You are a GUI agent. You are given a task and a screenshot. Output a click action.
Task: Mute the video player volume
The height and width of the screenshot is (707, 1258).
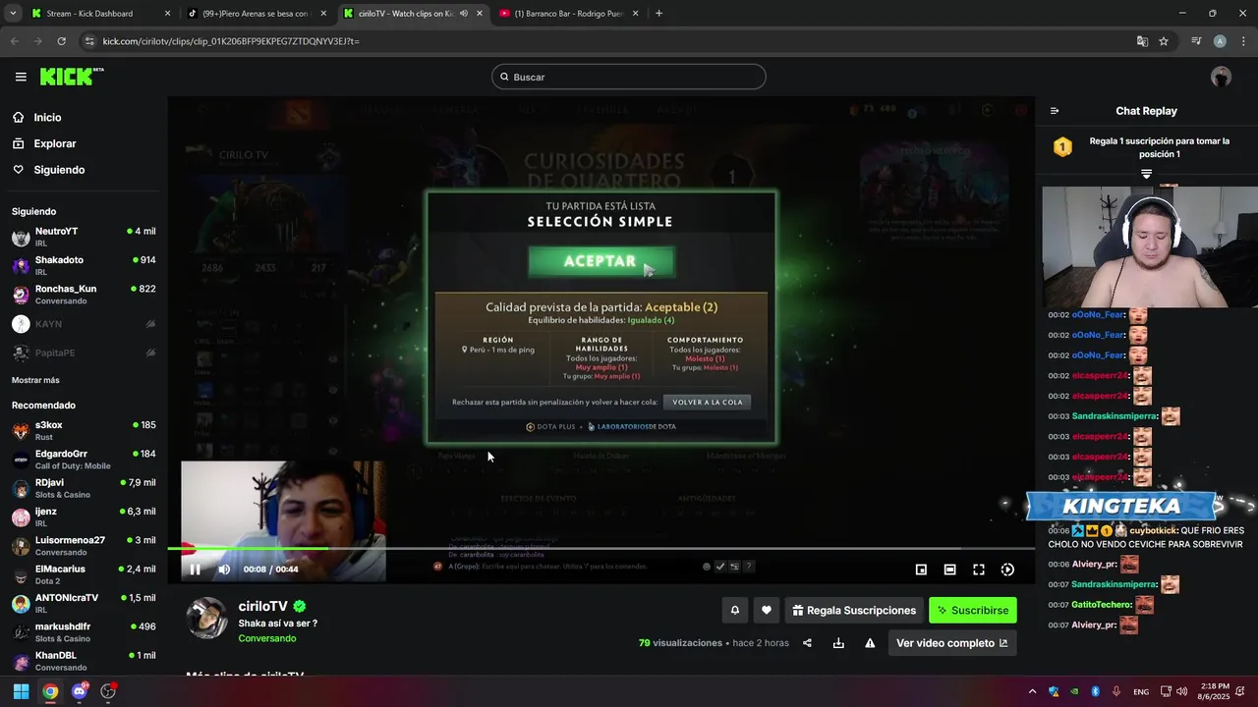pyautogui.click(x=224, y=570)
